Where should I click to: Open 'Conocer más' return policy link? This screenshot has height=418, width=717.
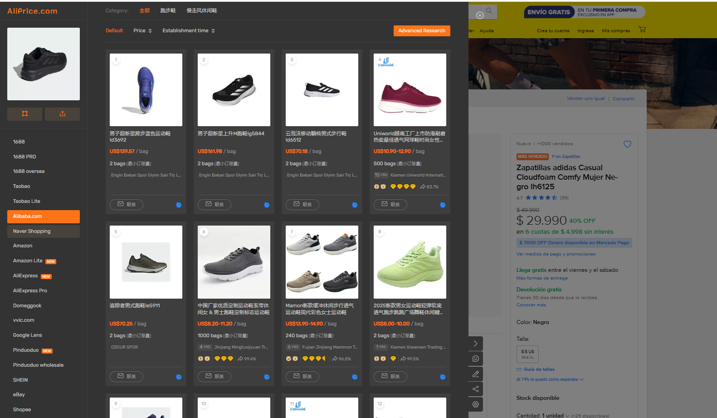(531, 305)
